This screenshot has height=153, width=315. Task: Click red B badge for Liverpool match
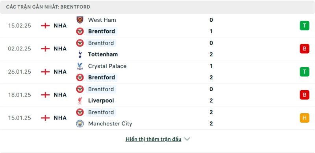(x=304, y=95)
